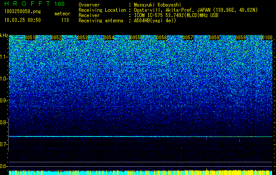Click the timestamp 10.03.25 00:50
276x175 pixels.
(x=22, y=20)
